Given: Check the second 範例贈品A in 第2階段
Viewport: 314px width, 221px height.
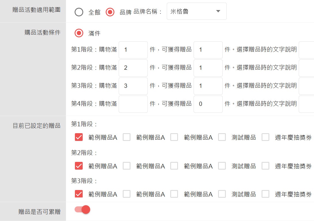Looking at the screenshot, I should pos(127,166).
